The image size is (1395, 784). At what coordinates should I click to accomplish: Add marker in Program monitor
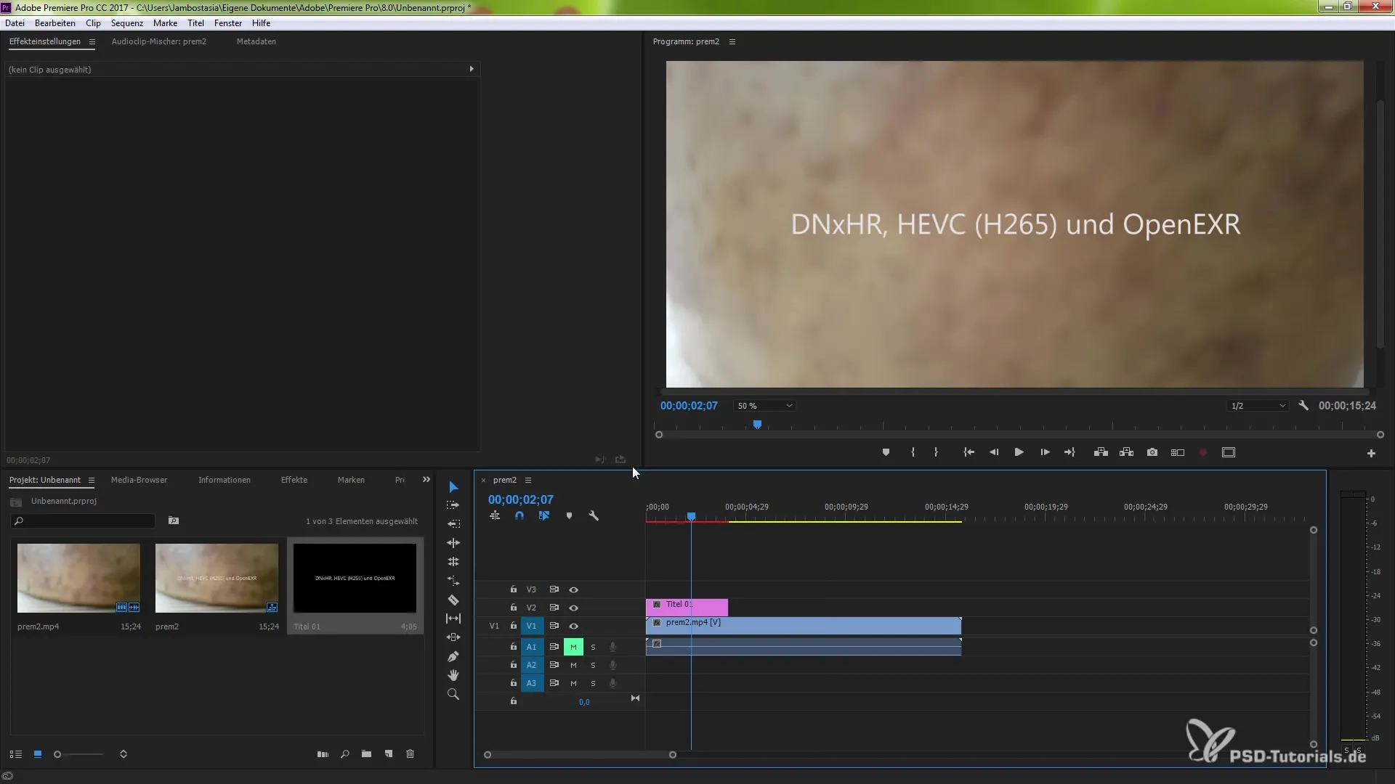tap(886, 452)
